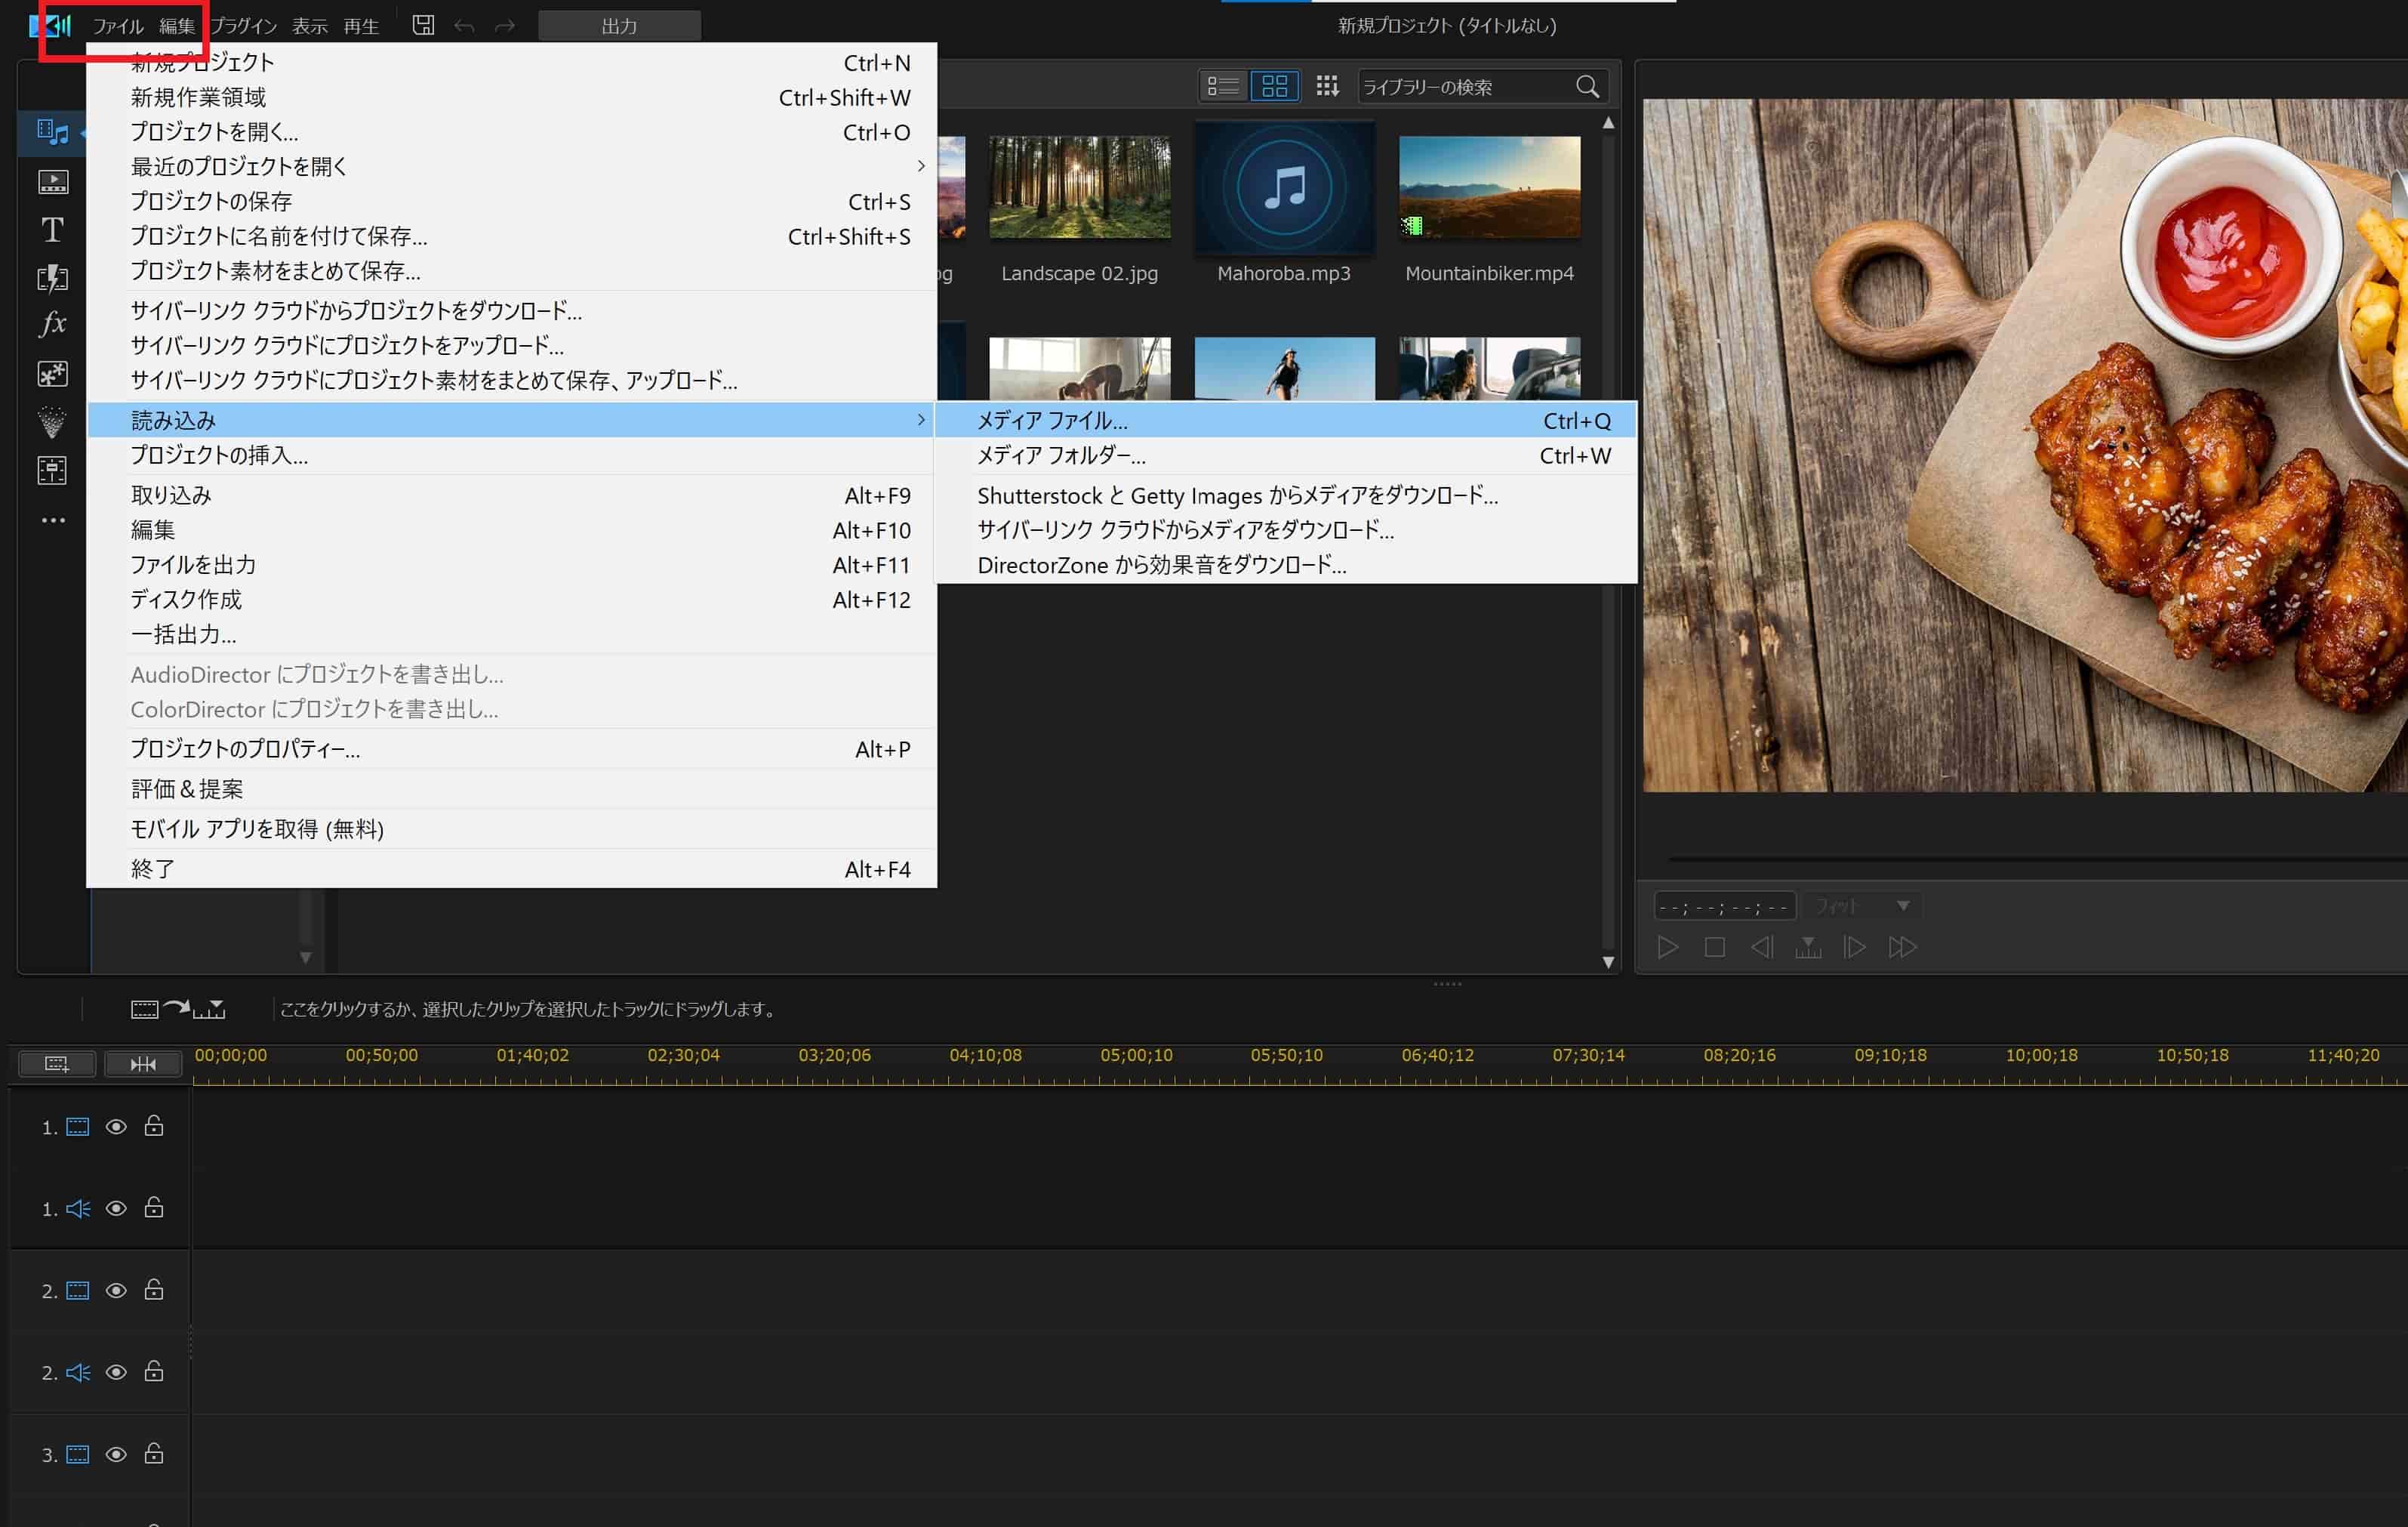Select the Mahoroba.mp3 thumbnail
This screenshot has height=1527, width=2408.
click(x=1284, y=187)
